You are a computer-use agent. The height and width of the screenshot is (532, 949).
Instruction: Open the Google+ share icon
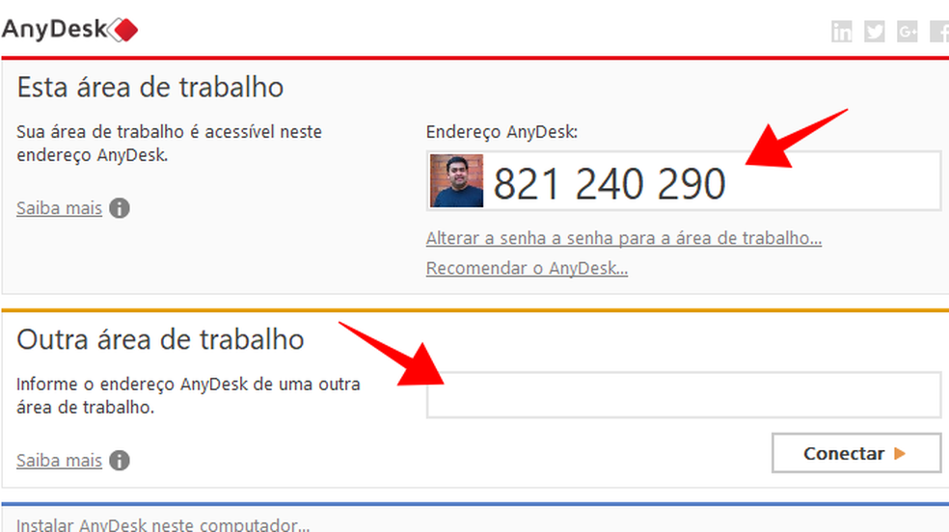[908, 32]
